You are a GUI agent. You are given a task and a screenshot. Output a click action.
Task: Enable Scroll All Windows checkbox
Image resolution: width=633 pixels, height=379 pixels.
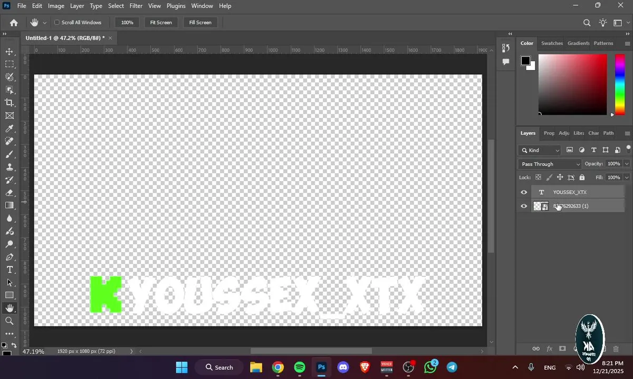point(57,23)
